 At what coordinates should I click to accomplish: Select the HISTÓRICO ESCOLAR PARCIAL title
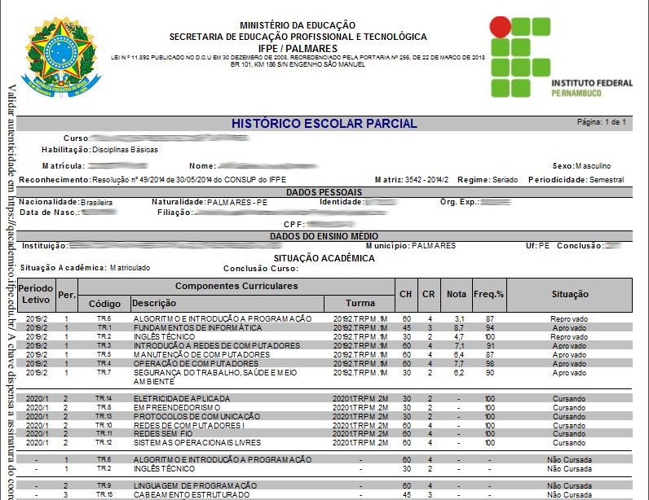[324, 124]
